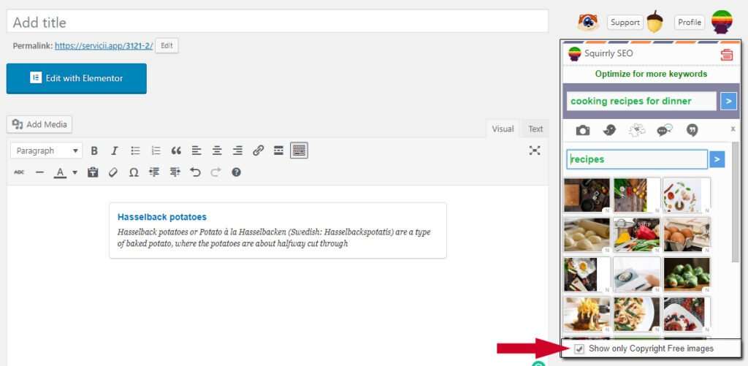Image resolution: width=748 pixels, height=366 pixels.
Task: Click the insert link icon
Action: click(258, 150)
